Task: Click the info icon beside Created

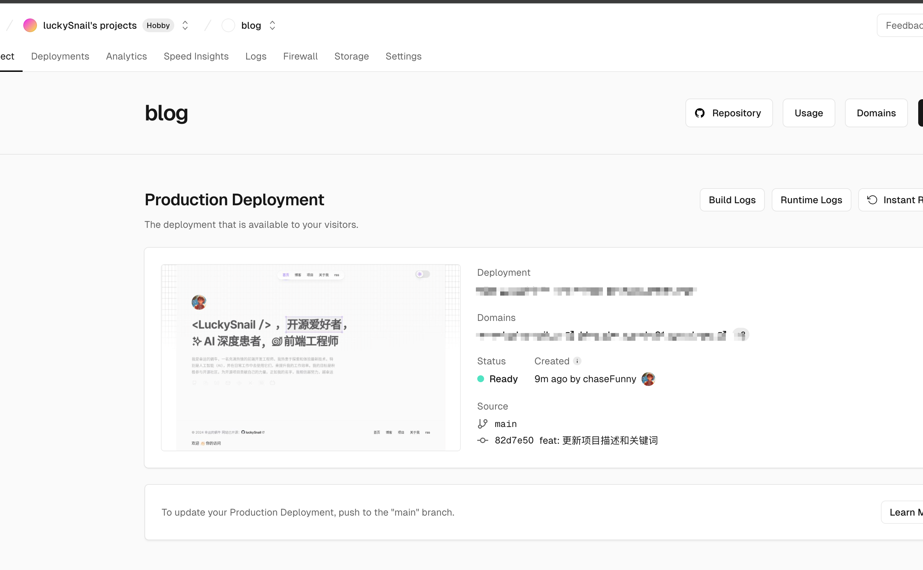Action: coord(577,361)
